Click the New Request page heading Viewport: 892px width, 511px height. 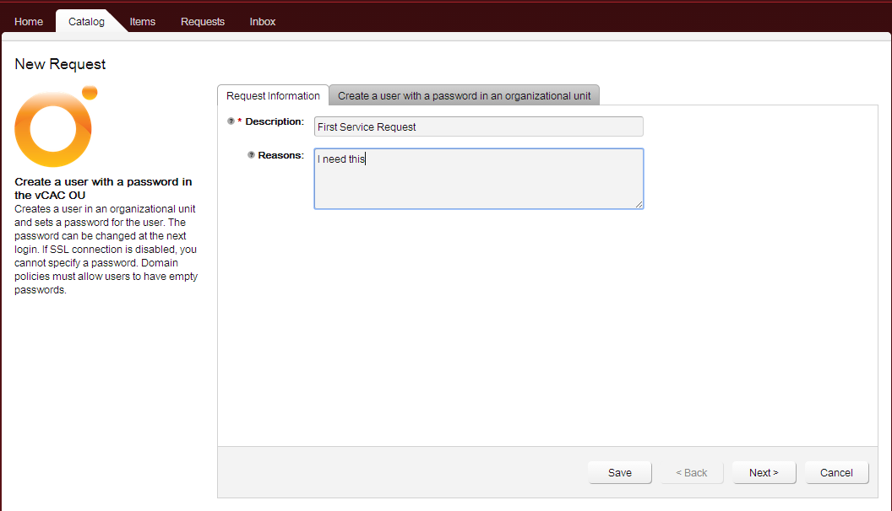61,64
